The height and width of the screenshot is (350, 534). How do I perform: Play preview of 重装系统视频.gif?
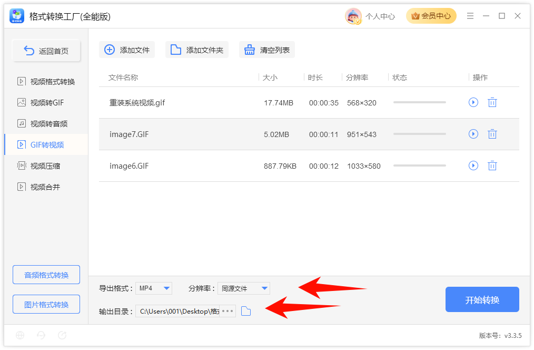point(473,102)
